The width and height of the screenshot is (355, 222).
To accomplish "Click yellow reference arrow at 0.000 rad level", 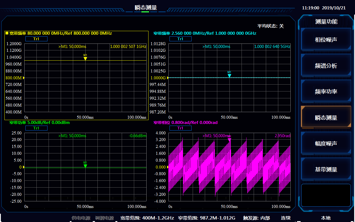I will coord(168,167).
